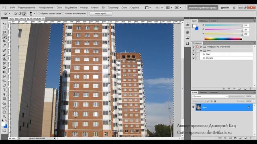Stop action playback or recording

(224, 88)
